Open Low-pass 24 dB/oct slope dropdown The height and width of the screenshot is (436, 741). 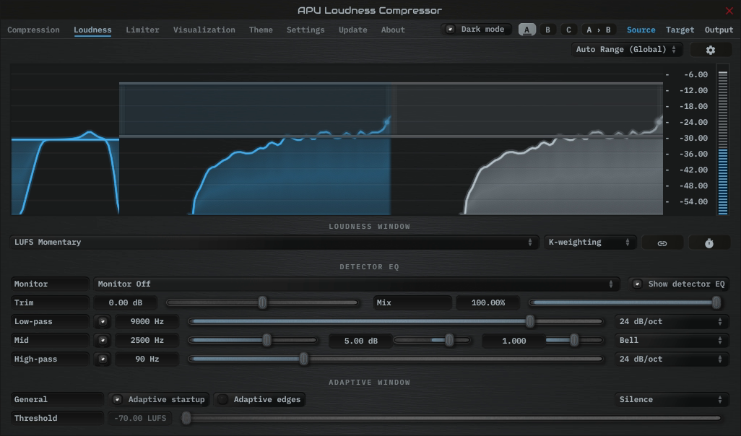point(671,322)
